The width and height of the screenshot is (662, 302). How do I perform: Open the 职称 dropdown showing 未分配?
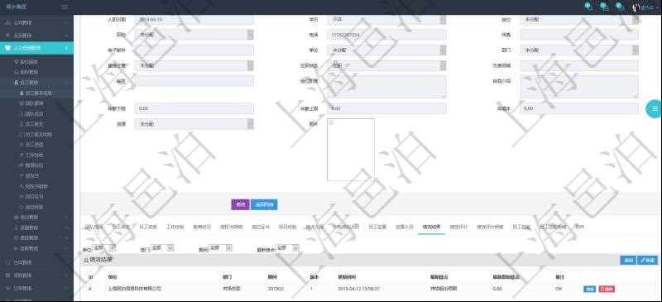tap(194, 35)
